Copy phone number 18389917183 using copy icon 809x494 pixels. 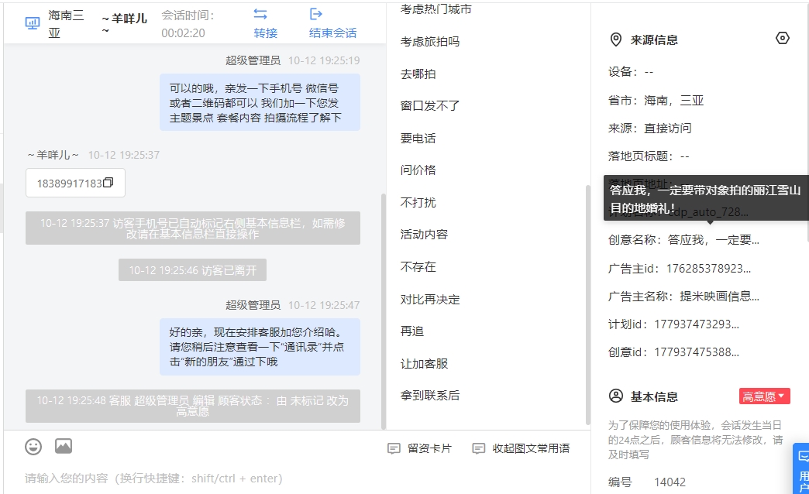tap(108, 183)
